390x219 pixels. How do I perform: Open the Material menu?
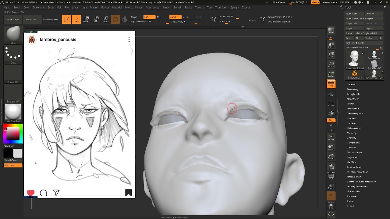pos(117,7)
